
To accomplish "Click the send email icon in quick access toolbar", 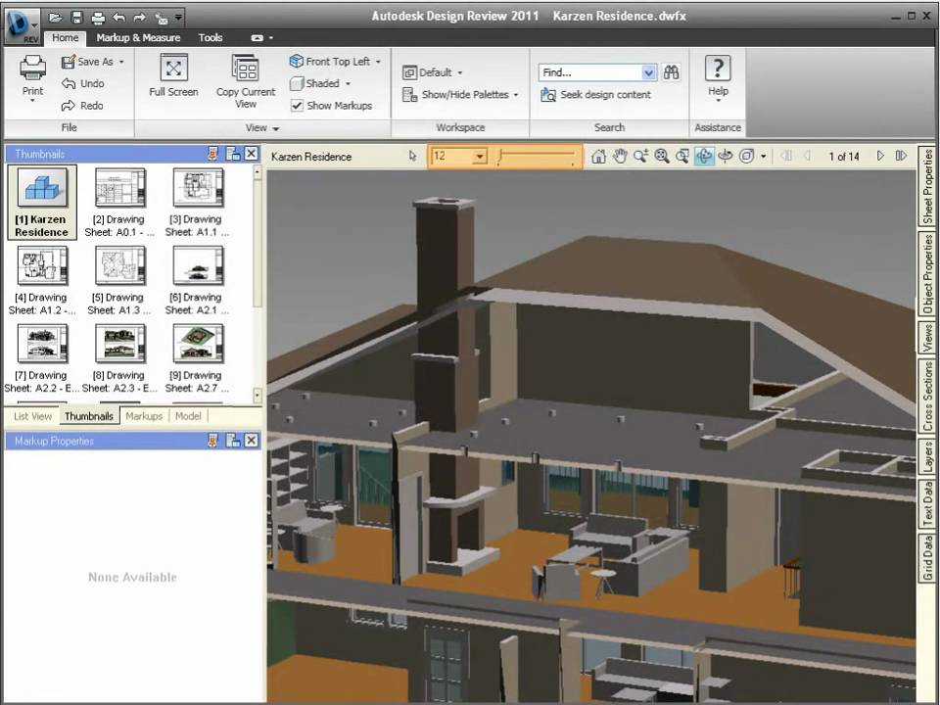I will coord(161,18).
